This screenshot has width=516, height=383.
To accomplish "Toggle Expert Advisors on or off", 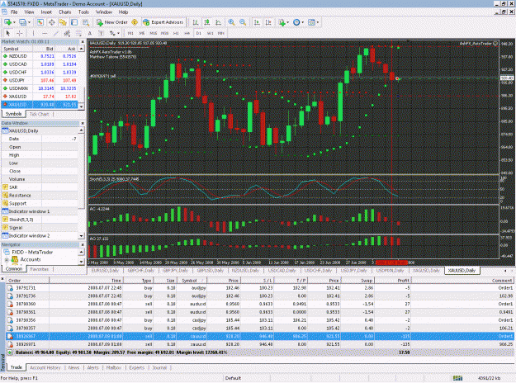I will pyautogui.click(x=163, y=22).
